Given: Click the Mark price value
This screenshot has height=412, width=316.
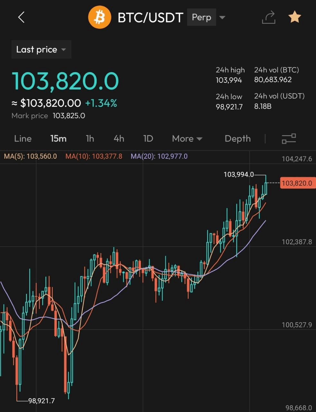Looking at the screenshot, I should 69,116.
